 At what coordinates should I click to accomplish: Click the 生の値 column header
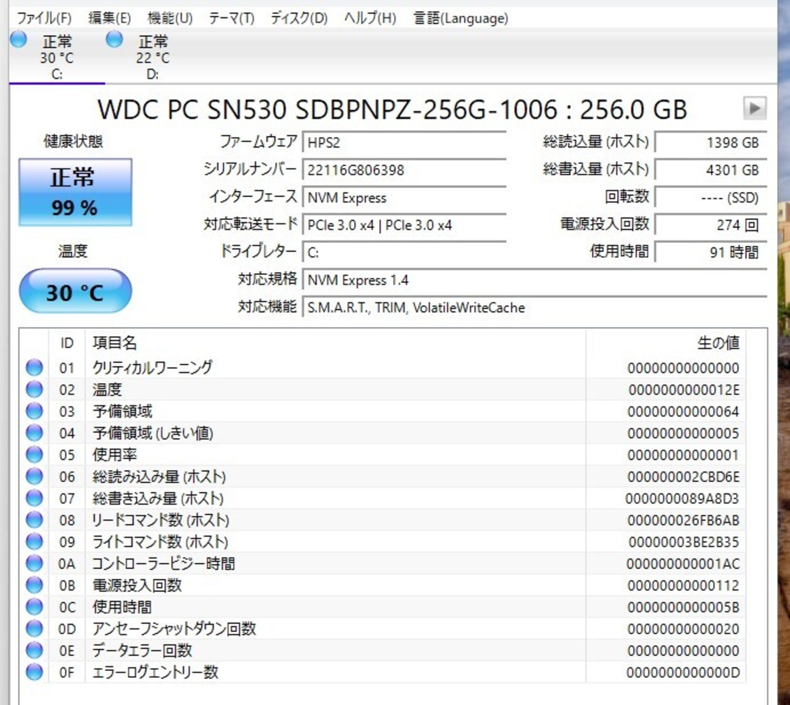[x=718, y=343]
